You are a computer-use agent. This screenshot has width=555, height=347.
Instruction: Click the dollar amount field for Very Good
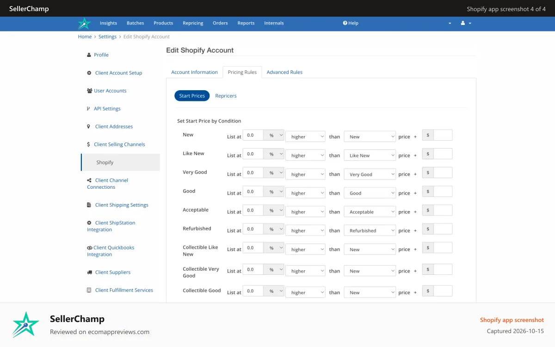point(443,173)
